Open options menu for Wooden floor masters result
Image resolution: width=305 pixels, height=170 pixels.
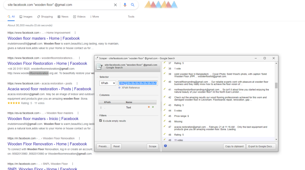(75, 33)
